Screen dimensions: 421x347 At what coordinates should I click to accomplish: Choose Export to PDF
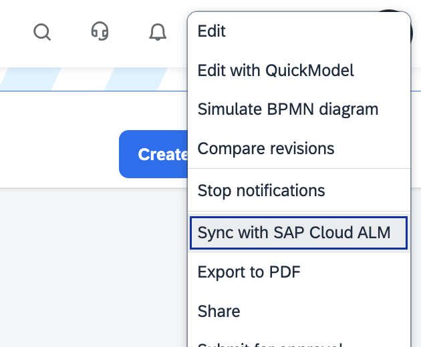pyautogui.click(x=249, y=272)
